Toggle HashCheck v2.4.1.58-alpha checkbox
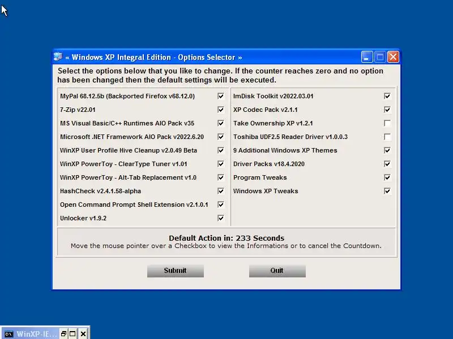The width and height of the screenshot is (453, 339). [221, 191]
